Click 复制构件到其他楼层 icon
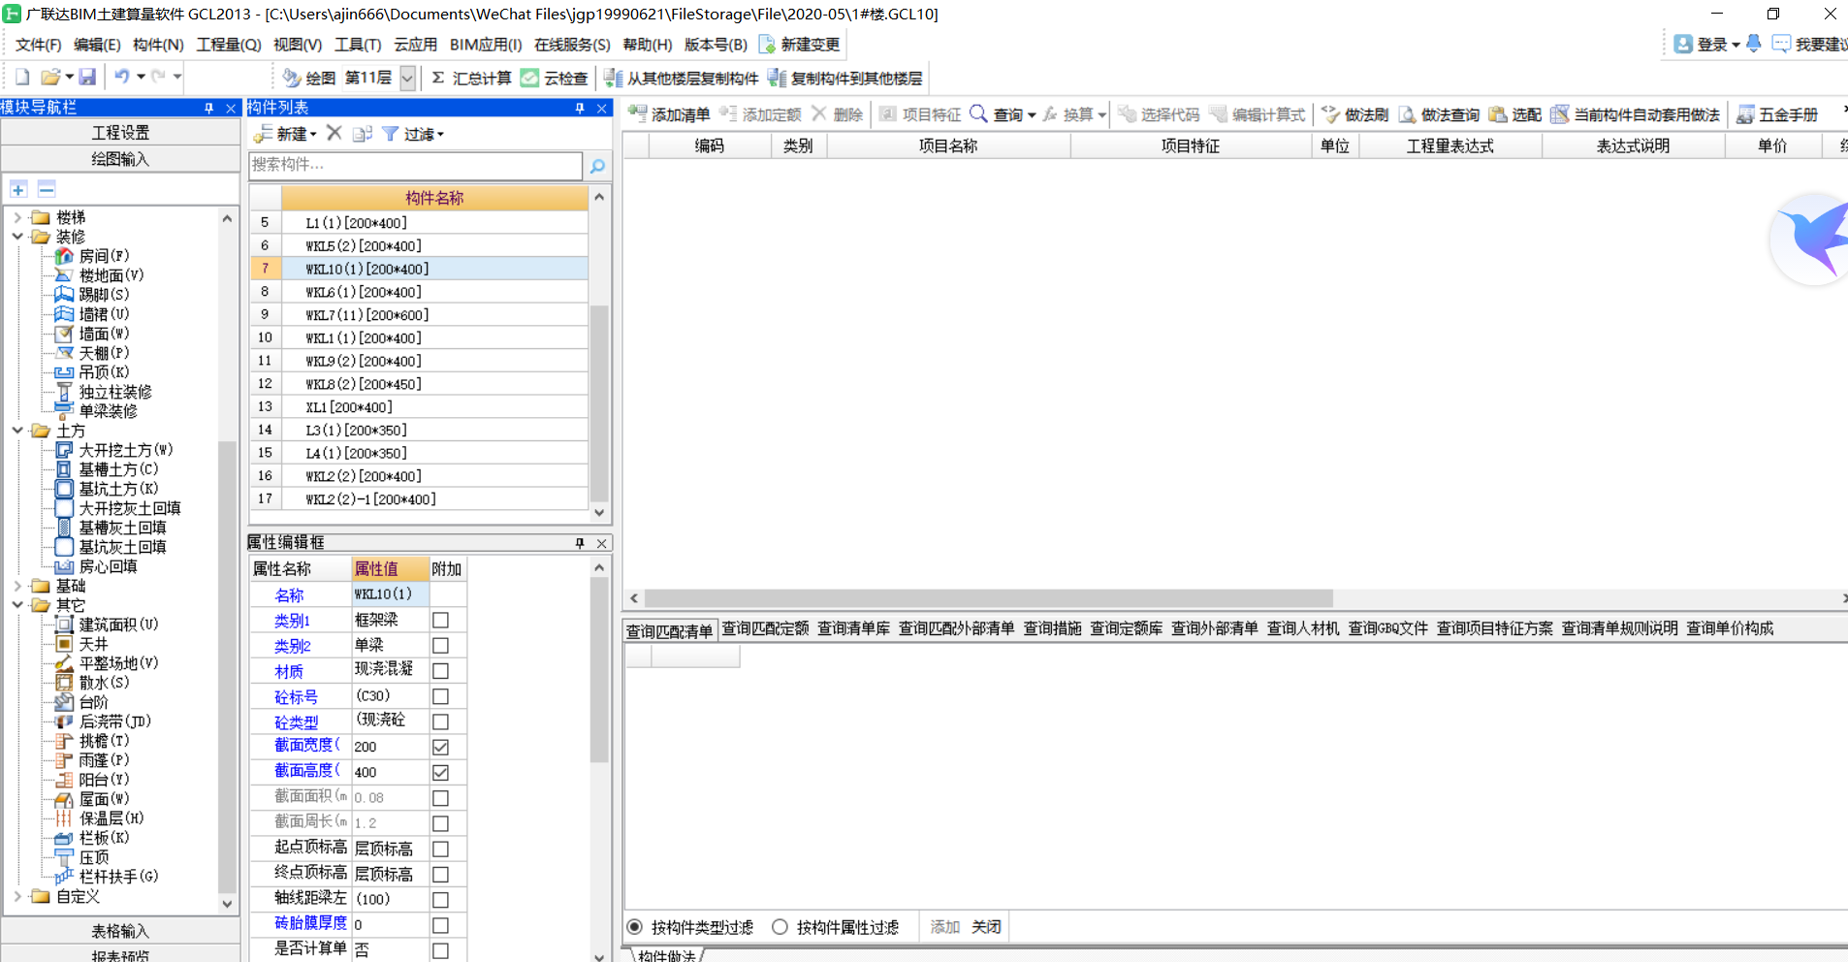 coord(777,78)
